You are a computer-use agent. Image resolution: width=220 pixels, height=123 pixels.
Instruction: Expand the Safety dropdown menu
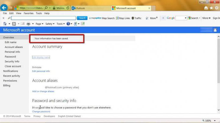tap(50, 24)
